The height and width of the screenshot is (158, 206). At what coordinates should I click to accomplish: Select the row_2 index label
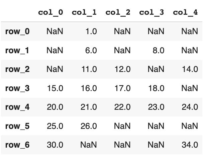[17, 69]
